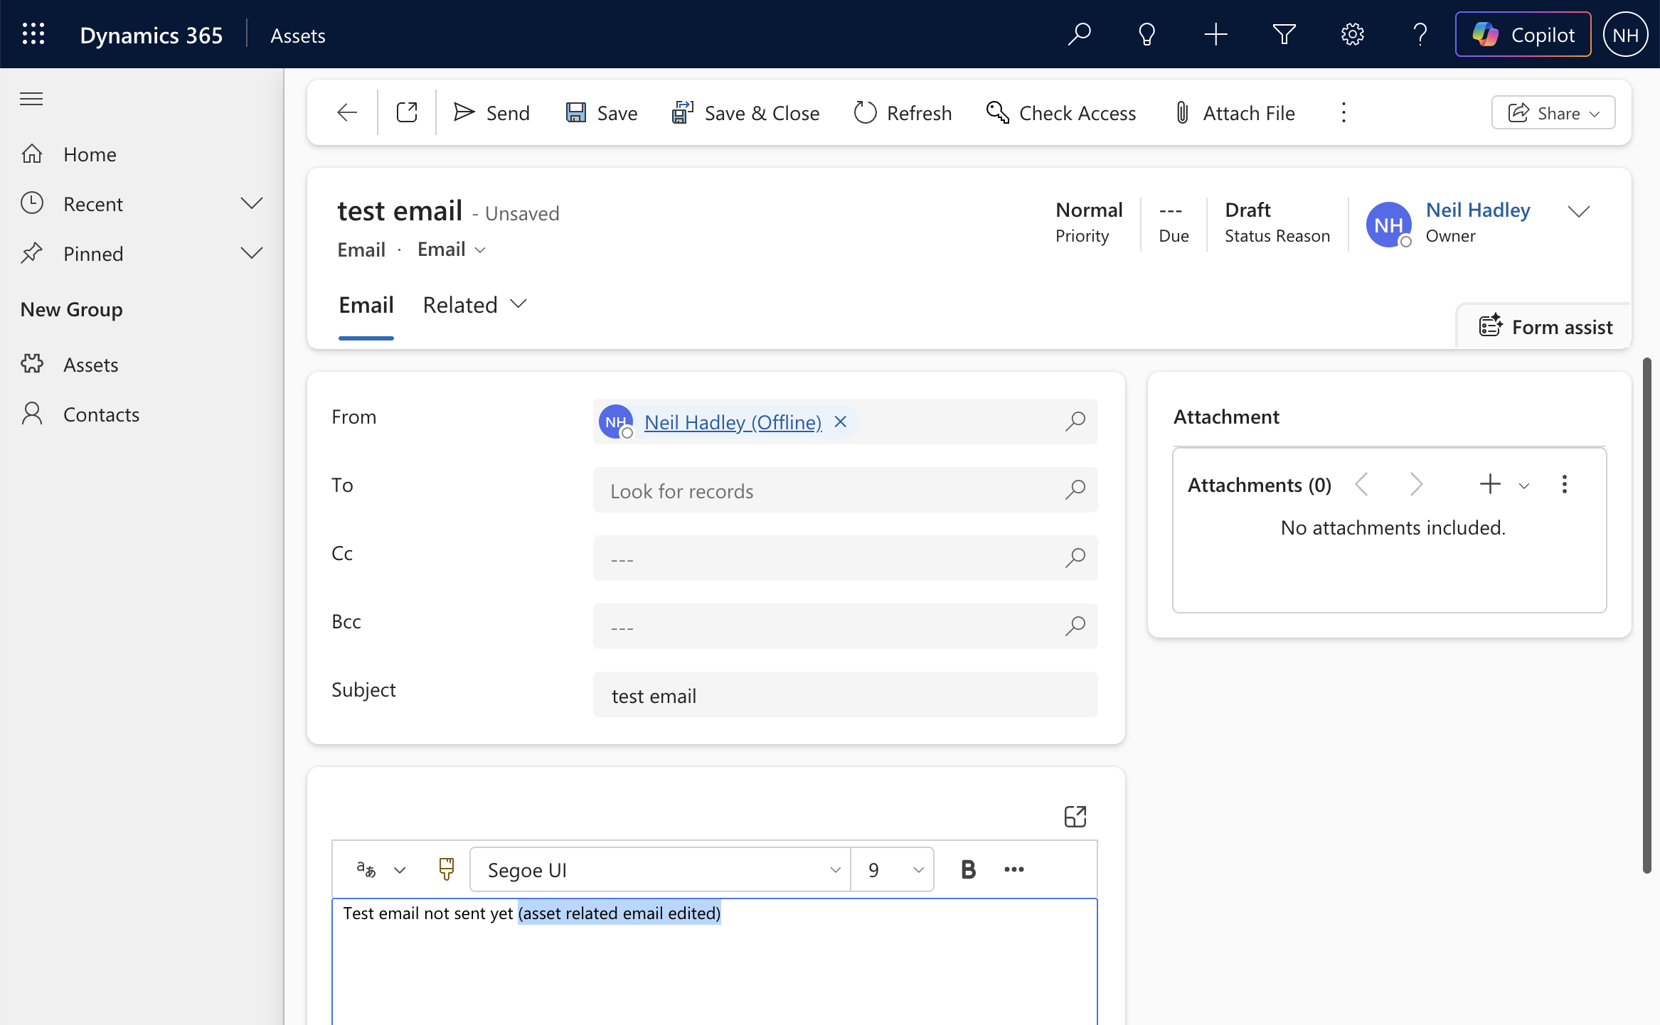Click Attach File
This screenshot has width=1660, height=1025.
pos(1234,112)
